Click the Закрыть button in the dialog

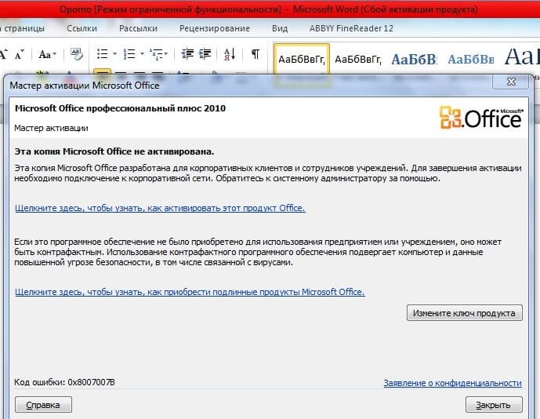click(493, 405)
